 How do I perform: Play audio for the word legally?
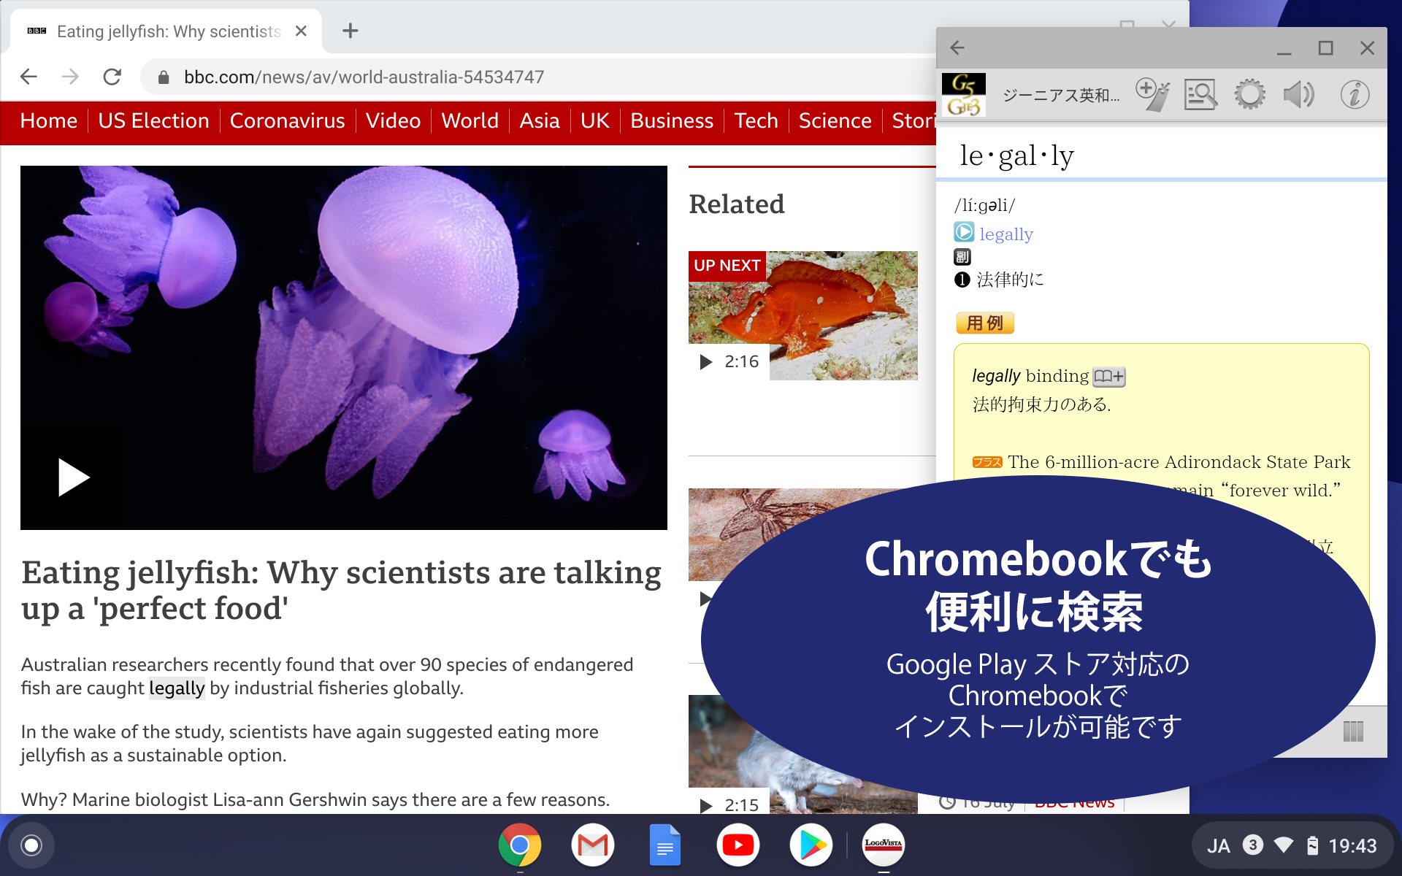[x=964, y=233]
